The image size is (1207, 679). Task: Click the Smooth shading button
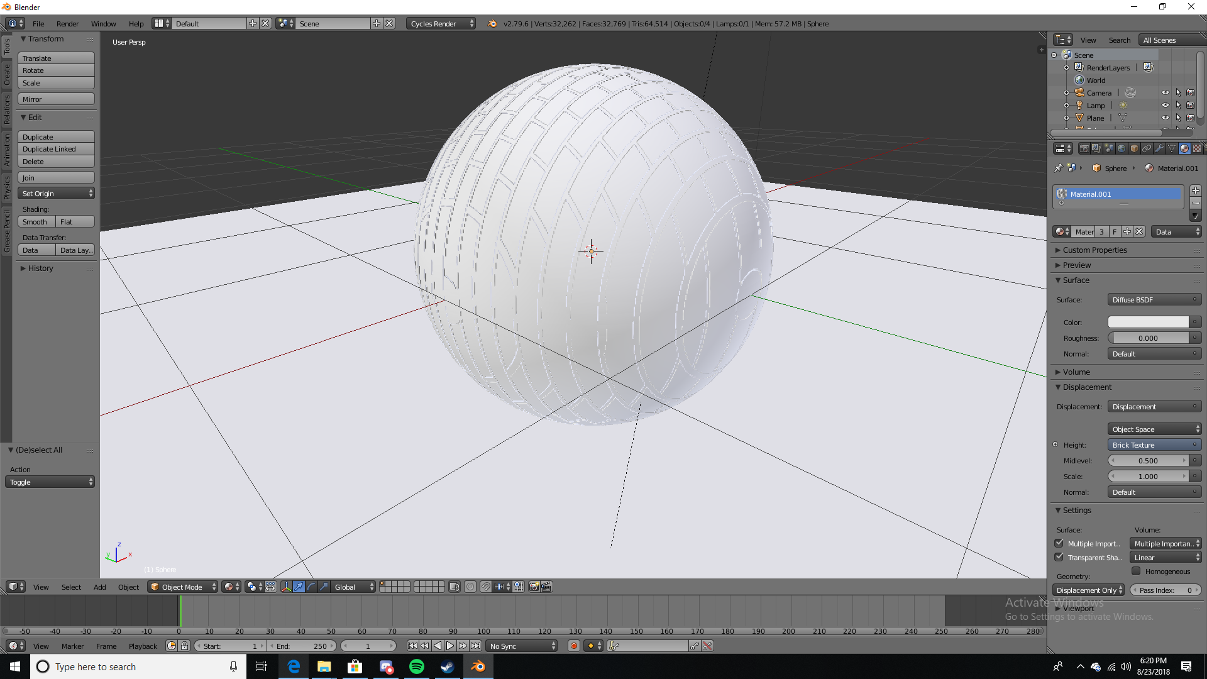(x=35, y=221)
